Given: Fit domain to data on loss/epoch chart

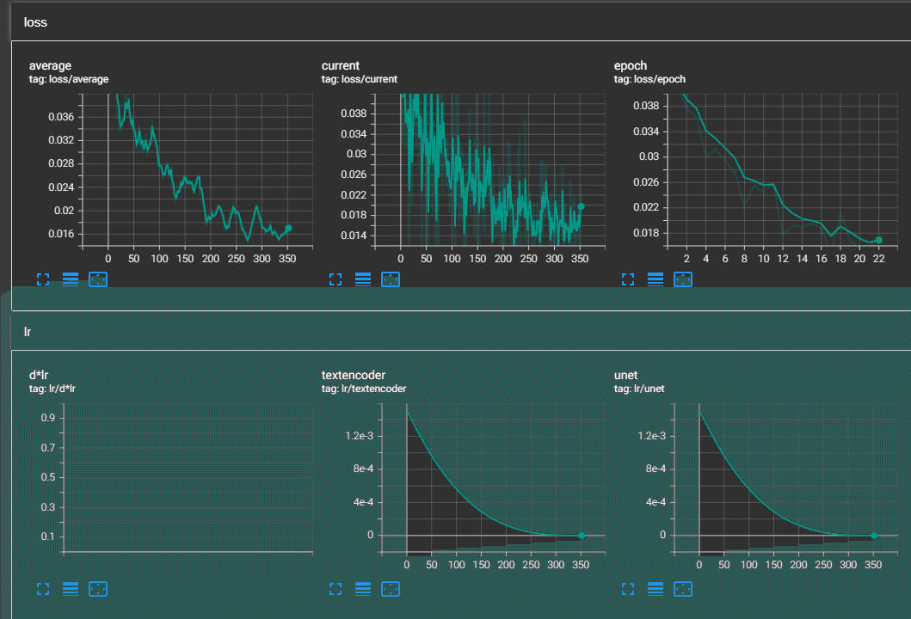Looking at the screenshot, I should 683,279.
